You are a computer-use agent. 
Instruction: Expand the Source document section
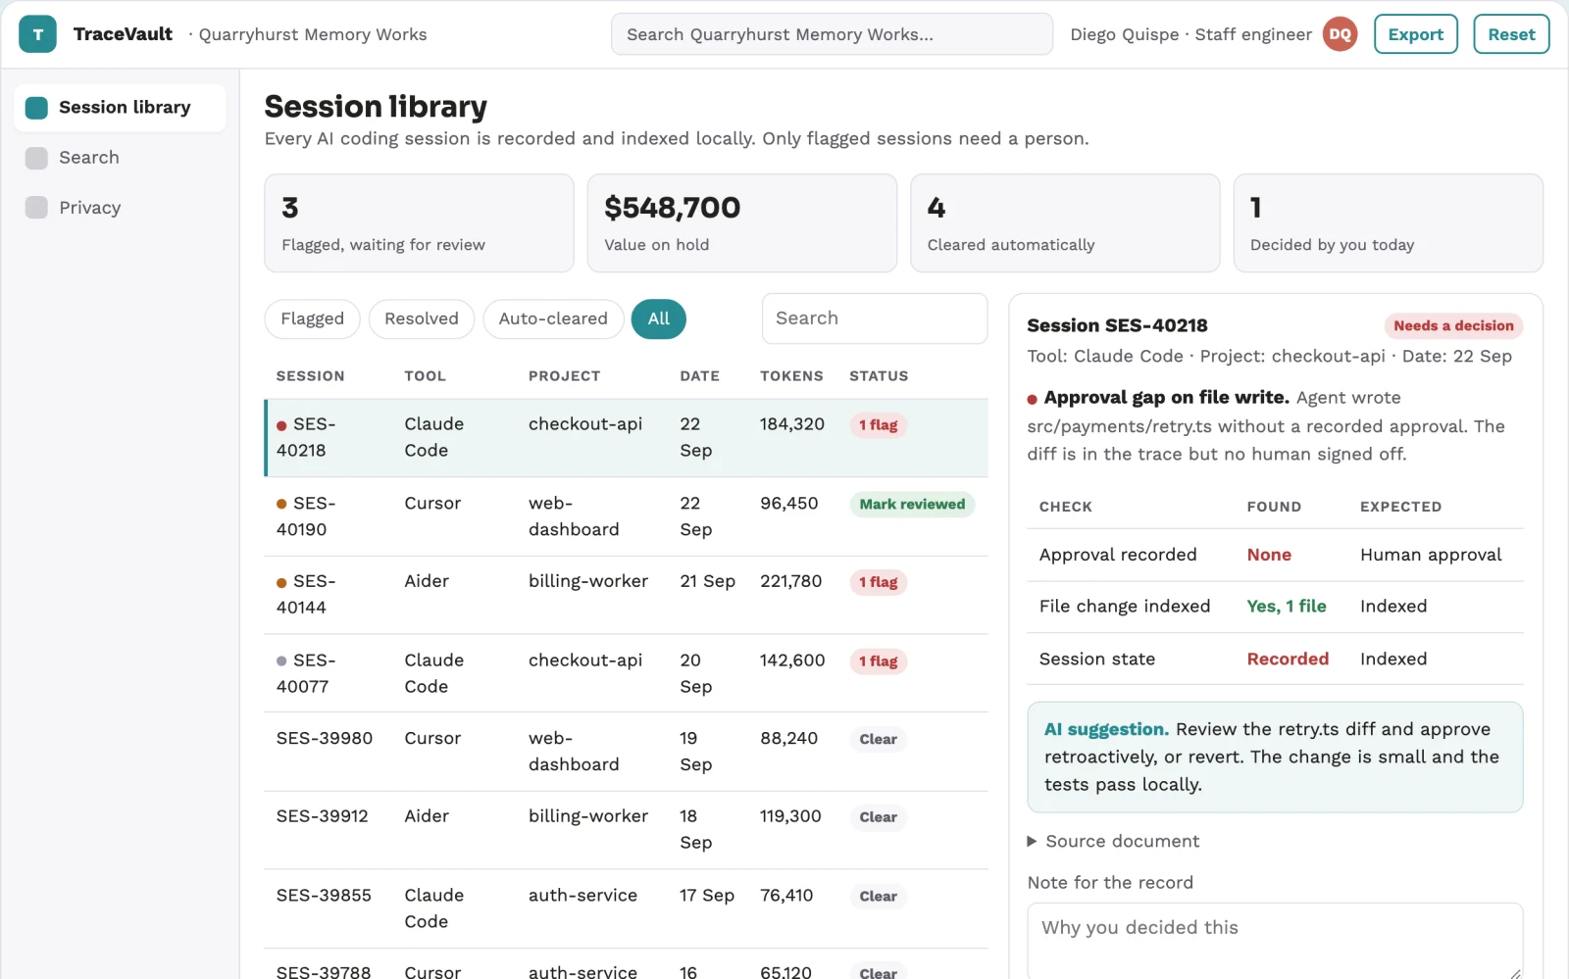click(1113, 841)
